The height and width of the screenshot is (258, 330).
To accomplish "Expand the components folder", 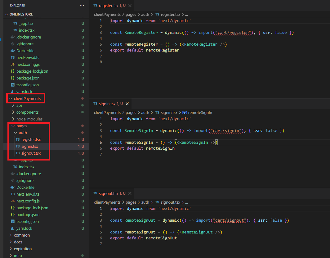I will [27, 112].
